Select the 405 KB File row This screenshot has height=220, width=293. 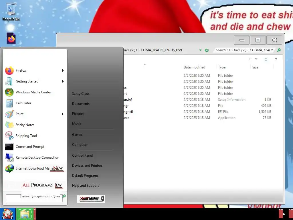tap(198, 106)
